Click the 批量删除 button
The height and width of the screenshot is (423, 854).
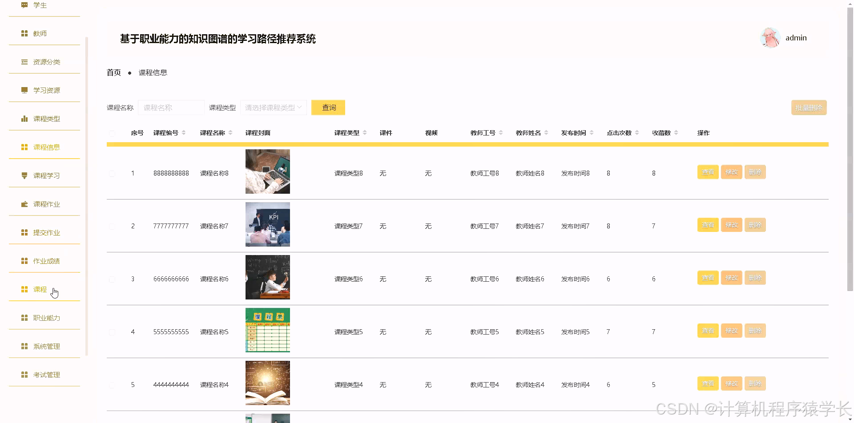tap(809, 107)
